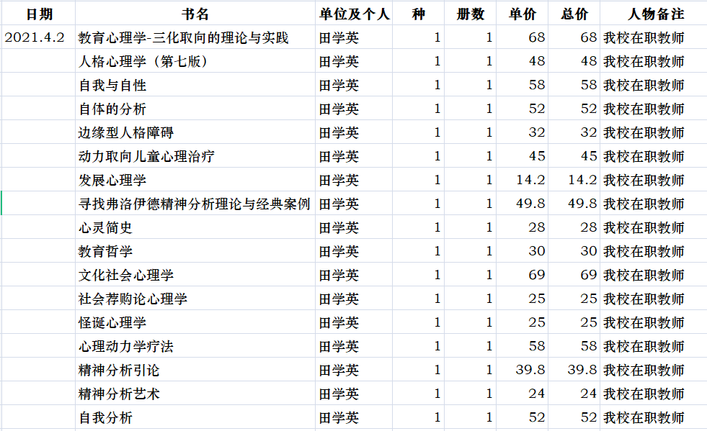Screen dimensions: 707x431
Task: Select unit price 32 for 边缘型人格障碍
Action: click(522, 132)
